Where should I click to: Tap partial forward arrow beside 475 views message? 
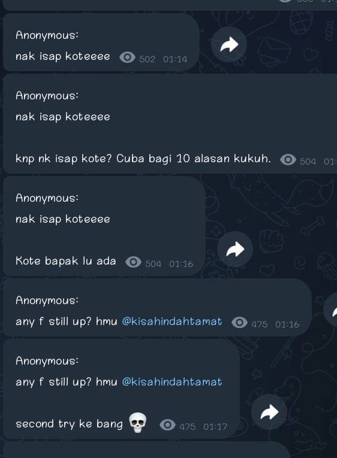[x=331, y=310]
